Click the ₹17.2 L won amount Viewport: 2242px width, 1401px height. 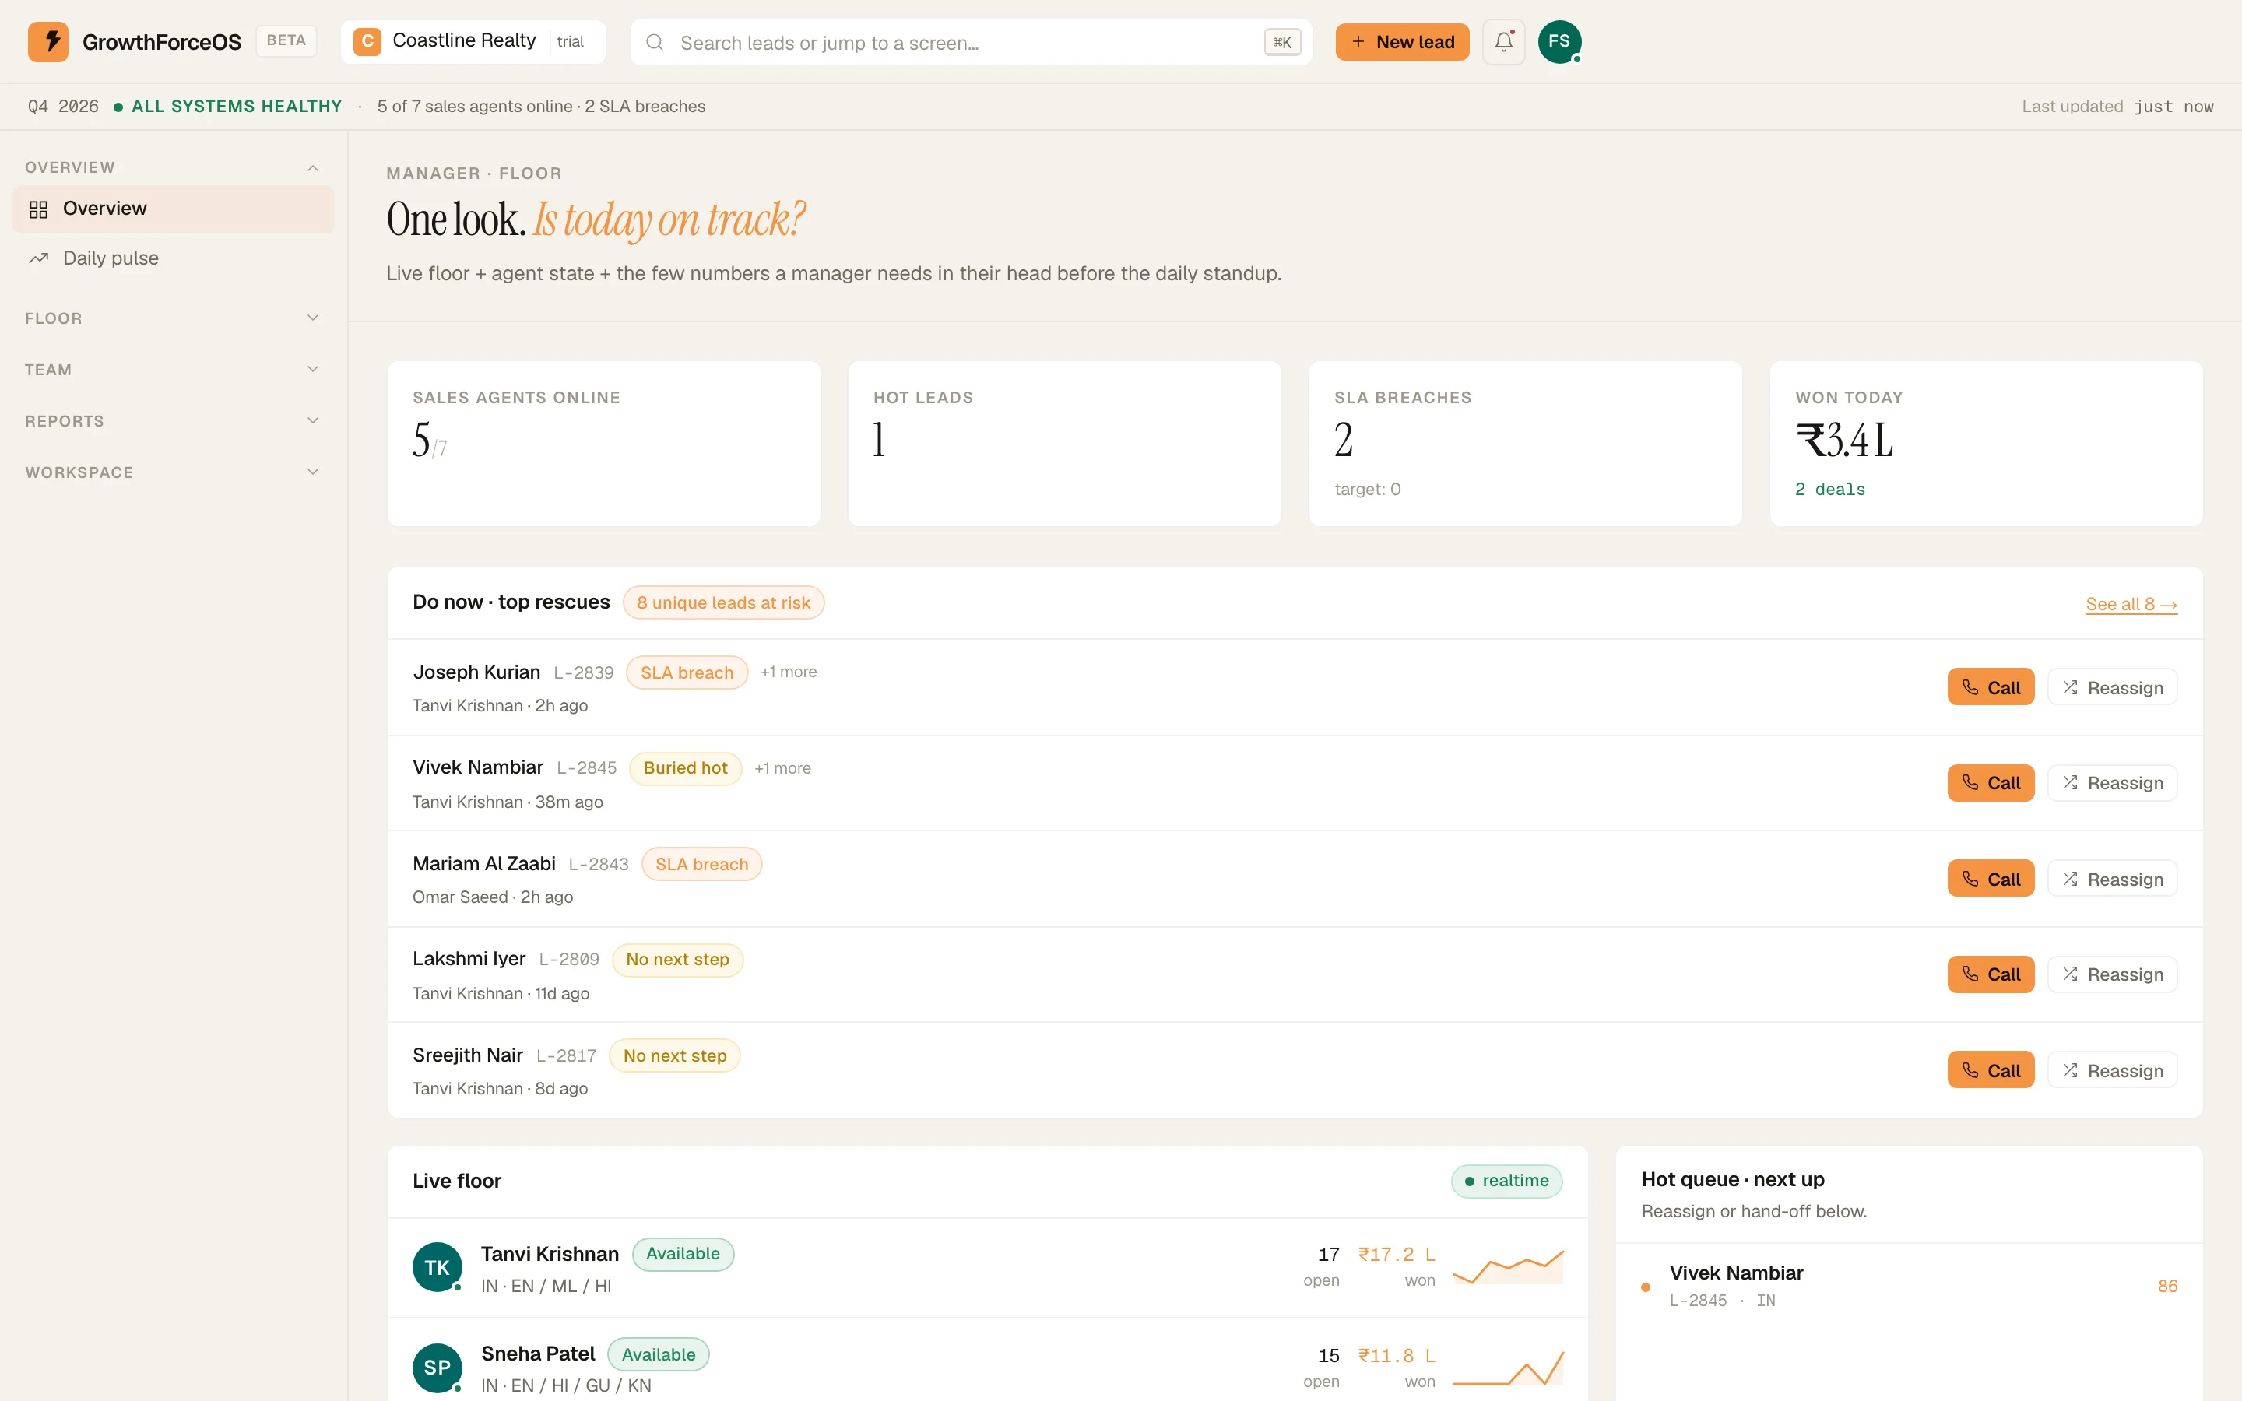pyautogui.click(x=1396, y=1255)
